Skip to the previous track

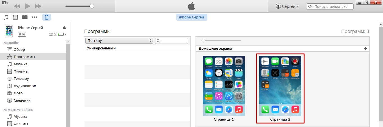click(17, 6)
